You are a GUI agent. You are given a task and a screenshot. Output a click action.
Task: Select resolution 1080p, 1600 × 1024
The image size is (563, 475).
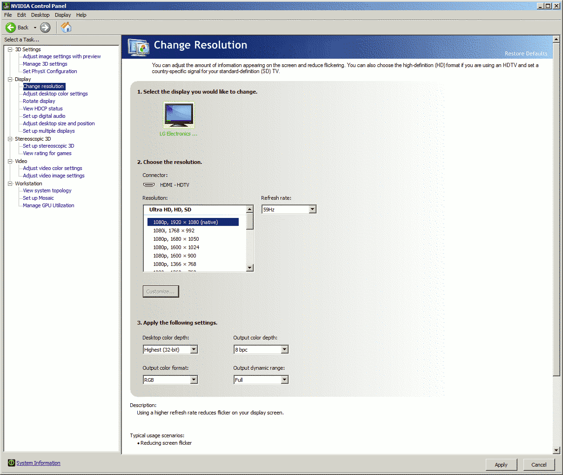193,247
